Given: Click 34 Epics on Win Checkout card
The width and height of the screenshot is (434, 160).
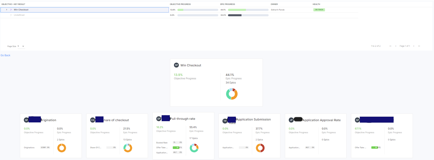Looking at the screenshot, I should 231,83.
